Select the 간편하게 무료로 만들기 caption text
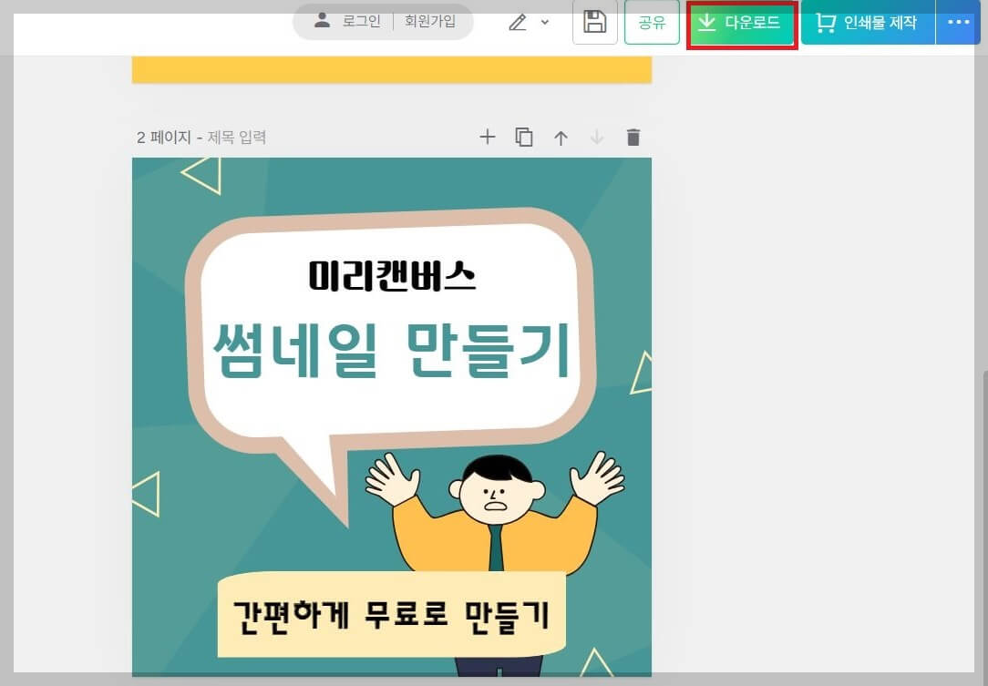 [391, 615]
